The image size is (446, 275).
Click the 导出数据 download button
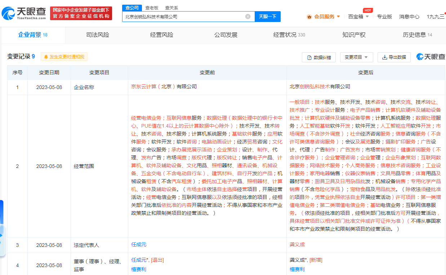[x=394, y=57]
